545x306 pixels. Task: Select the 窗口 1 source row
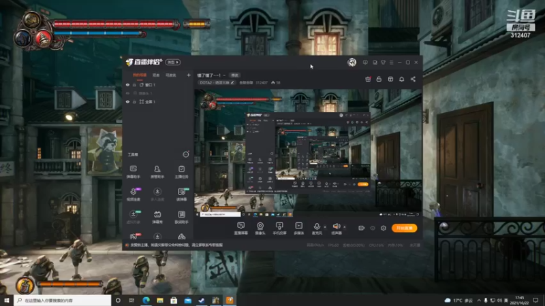pyautogui.click(x=158, y=84)
